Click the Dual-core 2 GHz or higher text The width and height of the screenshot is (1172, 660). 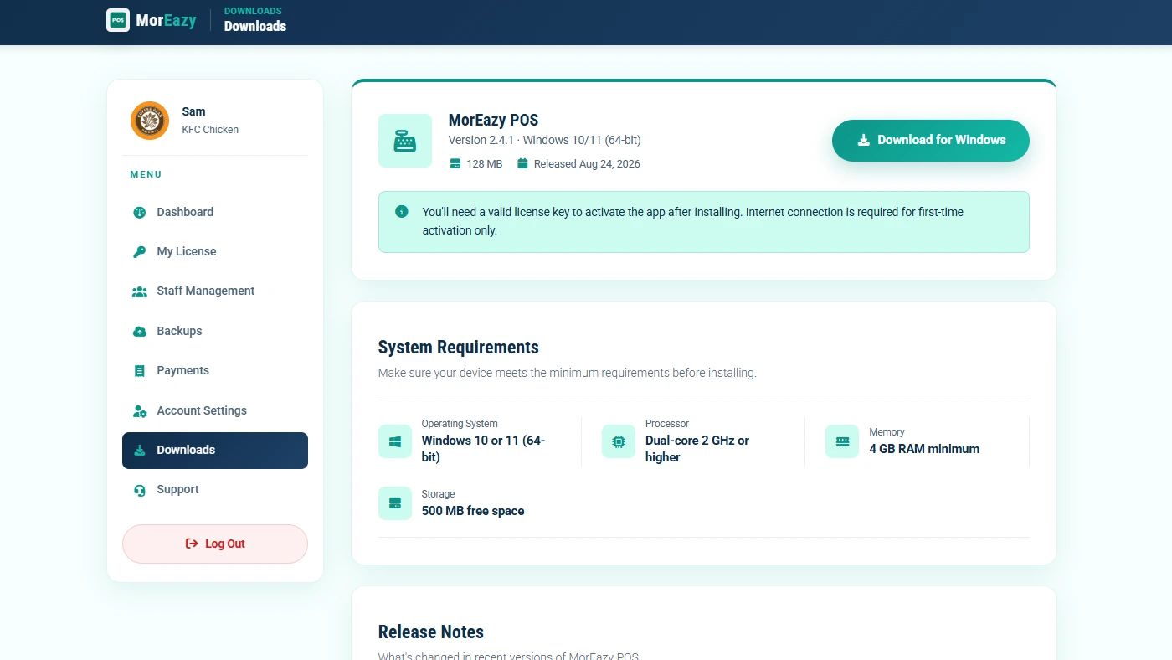697,449
